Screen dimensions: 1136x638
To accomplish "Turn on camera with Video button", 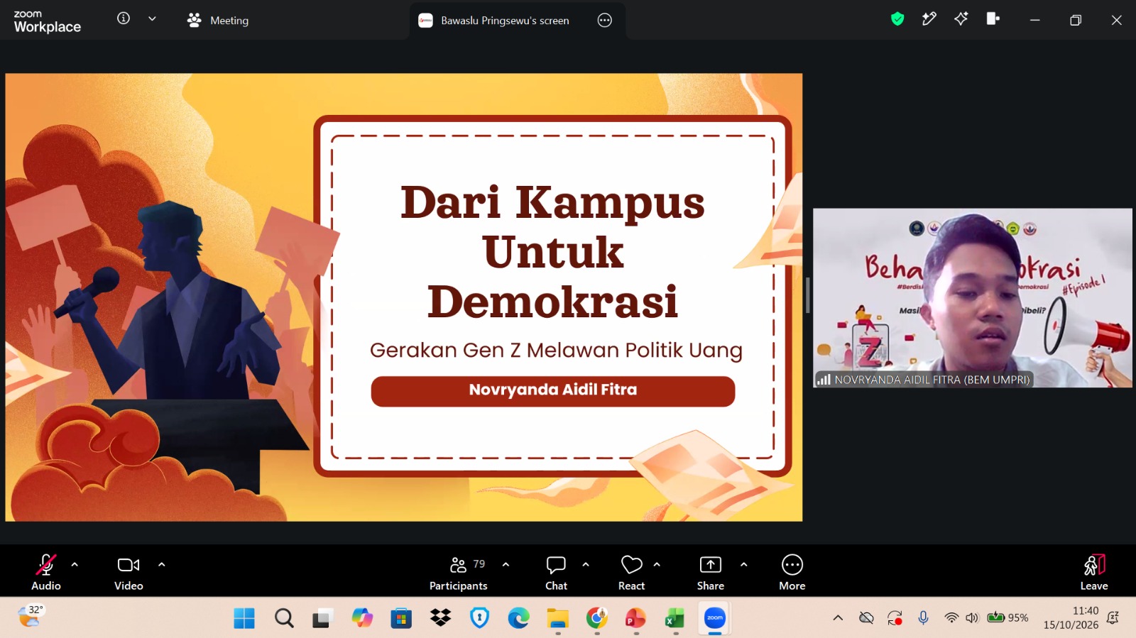I will pyautogui.click(x=129, y=572).
